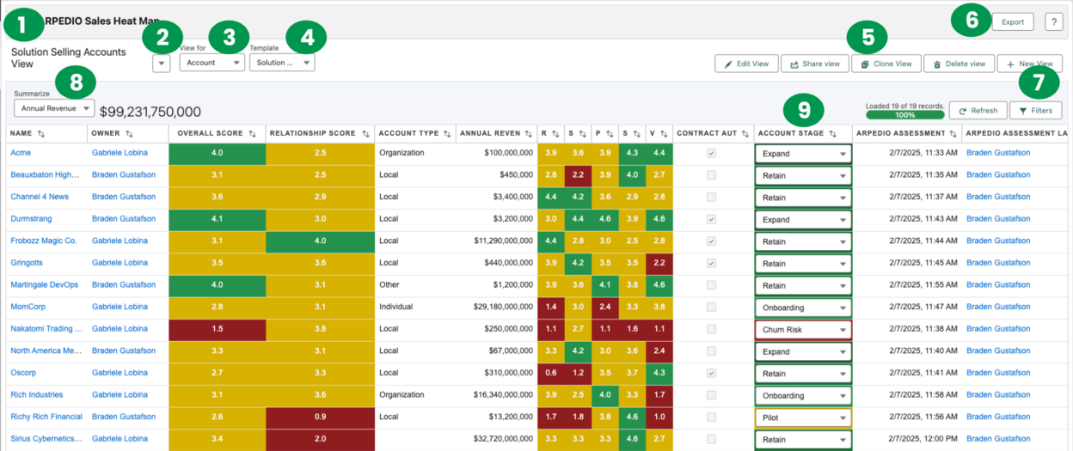Open Account Stage dropdown for Nakatomi Trading
Screen dimensions: 1073x451
click(803, 329)
